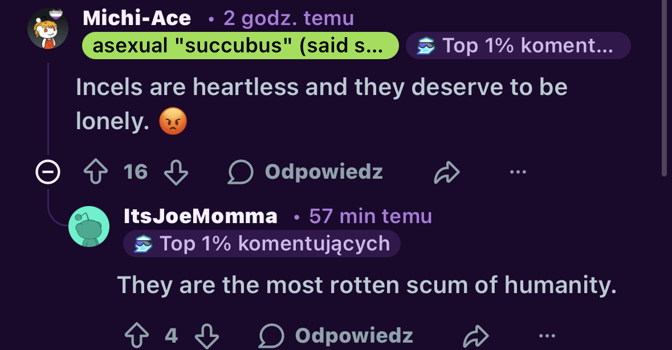
Task: Reply to ItsJoeMomma via Odpowiedz
Action: point(336,336)
